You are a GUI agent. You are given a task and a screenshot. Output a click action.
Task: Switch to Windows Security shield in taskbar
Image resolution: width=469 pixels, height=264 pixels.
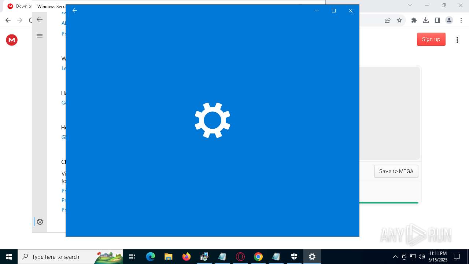294,257
